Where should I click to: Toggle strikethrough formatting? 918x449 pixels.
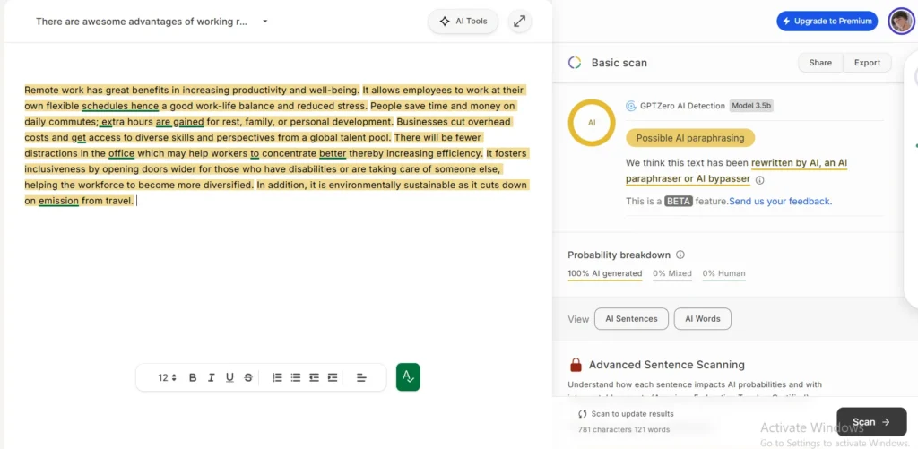tap(248, 377)
